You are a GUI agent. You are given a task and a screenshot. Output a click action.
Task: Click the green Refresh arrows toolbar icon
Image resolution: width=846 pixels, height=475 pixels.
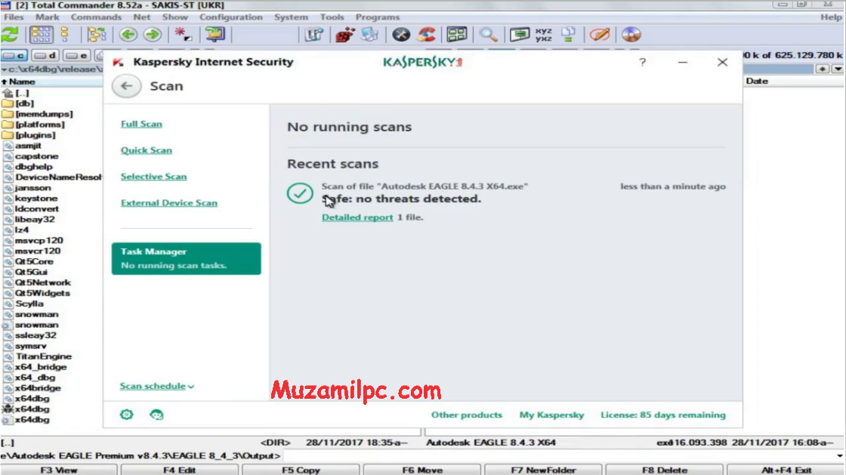11,35
